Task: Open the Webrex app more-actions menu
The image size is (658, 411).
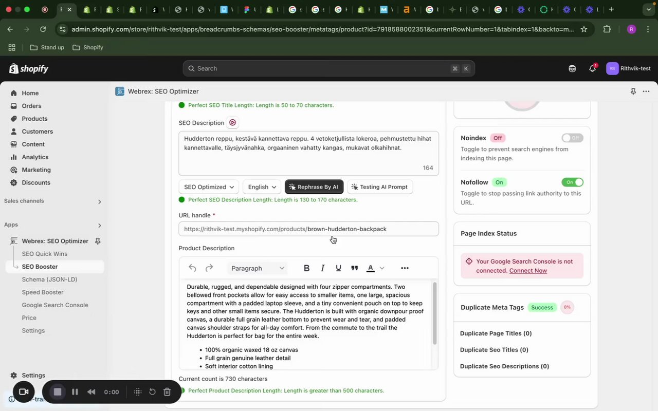Action: click(x=646, y=91)
